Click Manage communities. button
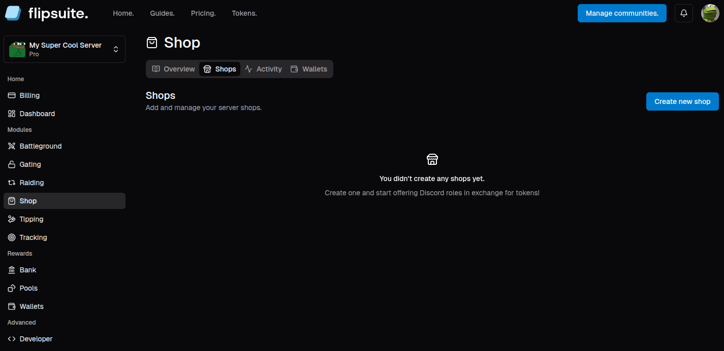 [x=622, y=13]
